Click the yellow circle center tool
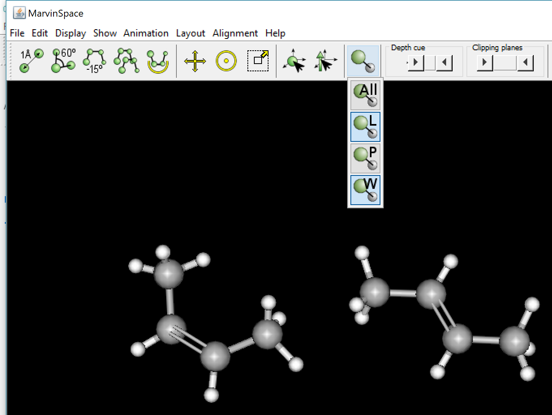This screenshot has width=552, height=415. (226, 61)
